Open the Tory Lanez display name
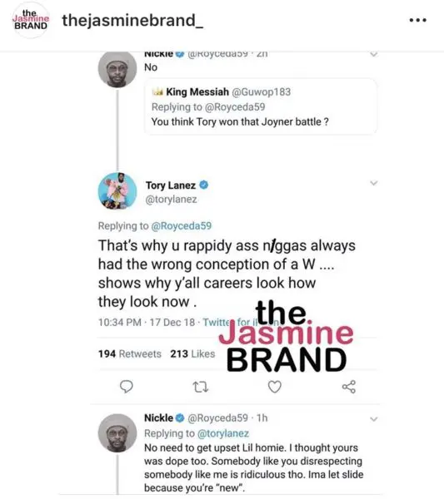 coord(171,185)
